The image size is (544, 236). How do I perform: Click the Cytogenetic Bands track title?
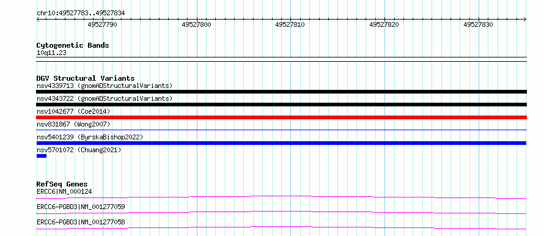click(x=73, y=45)
